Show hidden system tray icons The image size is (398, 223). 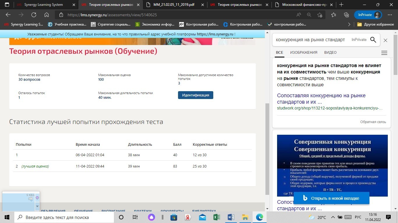(333, 217)
